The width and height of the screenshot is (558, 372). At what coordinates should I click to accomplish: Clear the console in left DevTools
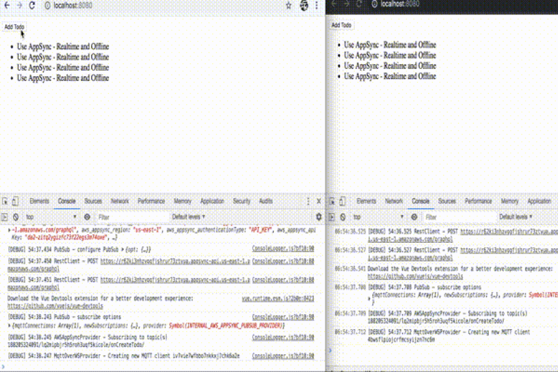coord(15,217)
